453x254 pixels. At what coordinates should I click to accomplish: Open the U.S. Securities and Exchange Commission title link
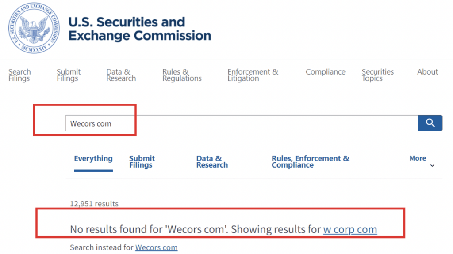tap(140, 29)
